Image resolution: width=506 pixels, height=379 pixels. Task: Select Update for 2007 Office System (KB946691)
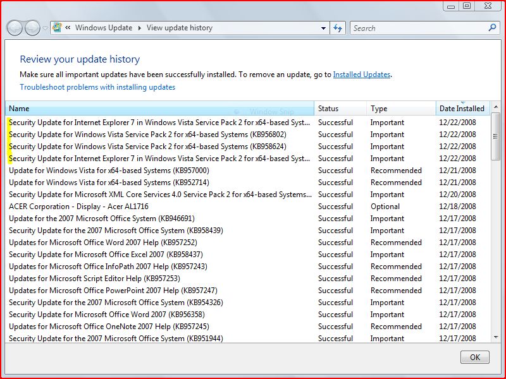248,219
